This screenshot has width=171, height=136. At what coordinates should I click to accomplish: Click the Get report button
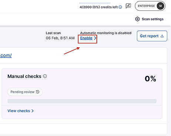[152, 36]
